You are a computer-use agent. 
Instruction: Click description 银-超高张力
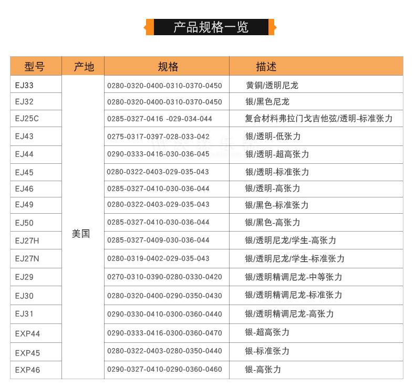coord(267,332)
